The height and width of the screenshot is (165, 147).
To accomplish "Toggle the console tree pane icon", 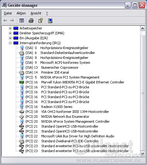I will [22, 21].
